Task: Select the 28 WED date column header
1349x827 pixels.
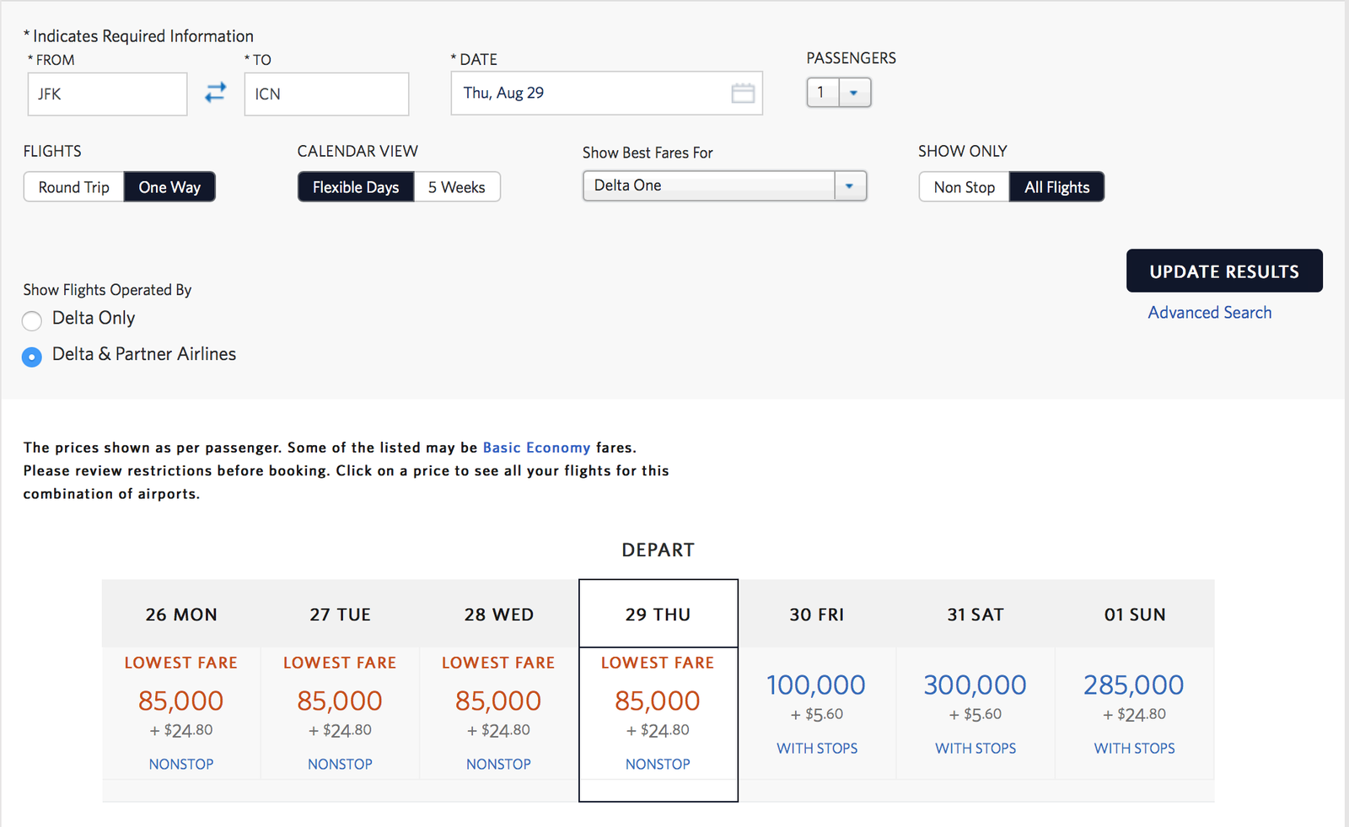Action: click(x=499, y=615)
